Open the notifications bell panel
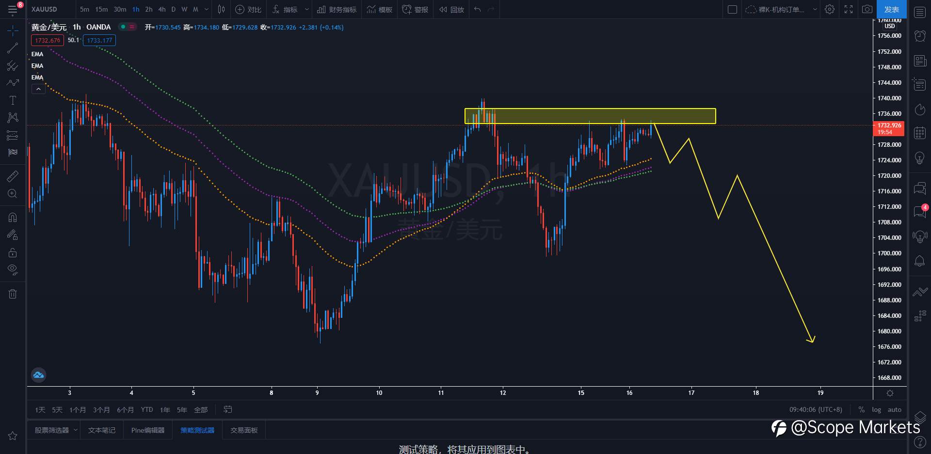 click(x=920, y=261)
